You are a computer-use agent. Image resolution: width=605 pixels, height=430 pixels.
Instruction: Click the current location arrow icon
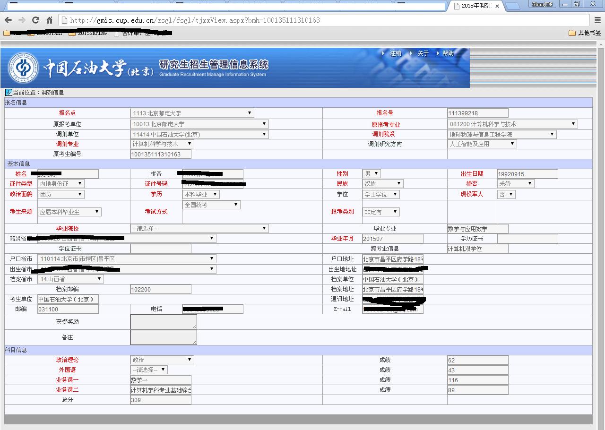coord(9,92)
